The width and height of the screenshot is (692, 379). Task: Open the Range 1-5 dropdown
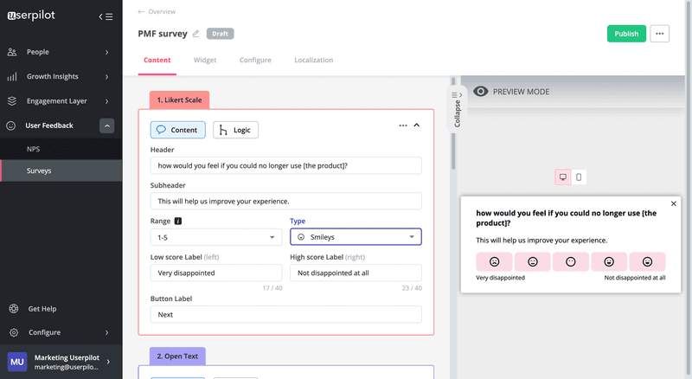click(x=216, y=237)
